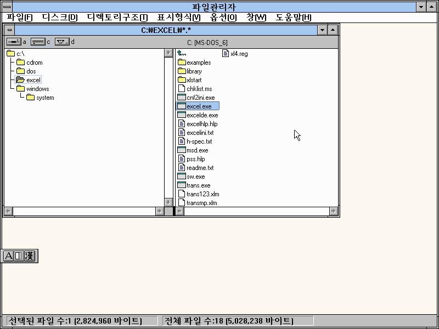Click the c:\ root folder icon

pyautogui.click(x=10, y=53)
